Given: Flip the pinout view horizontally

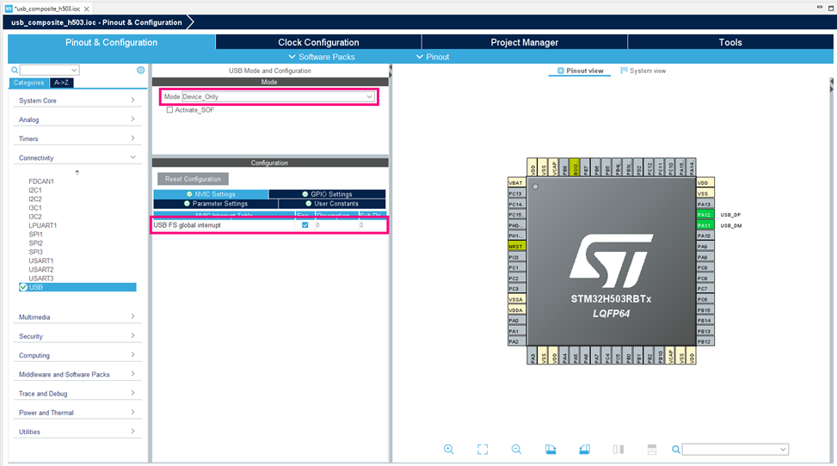Looking at the screenshot, I should click(x=619, y=450).
